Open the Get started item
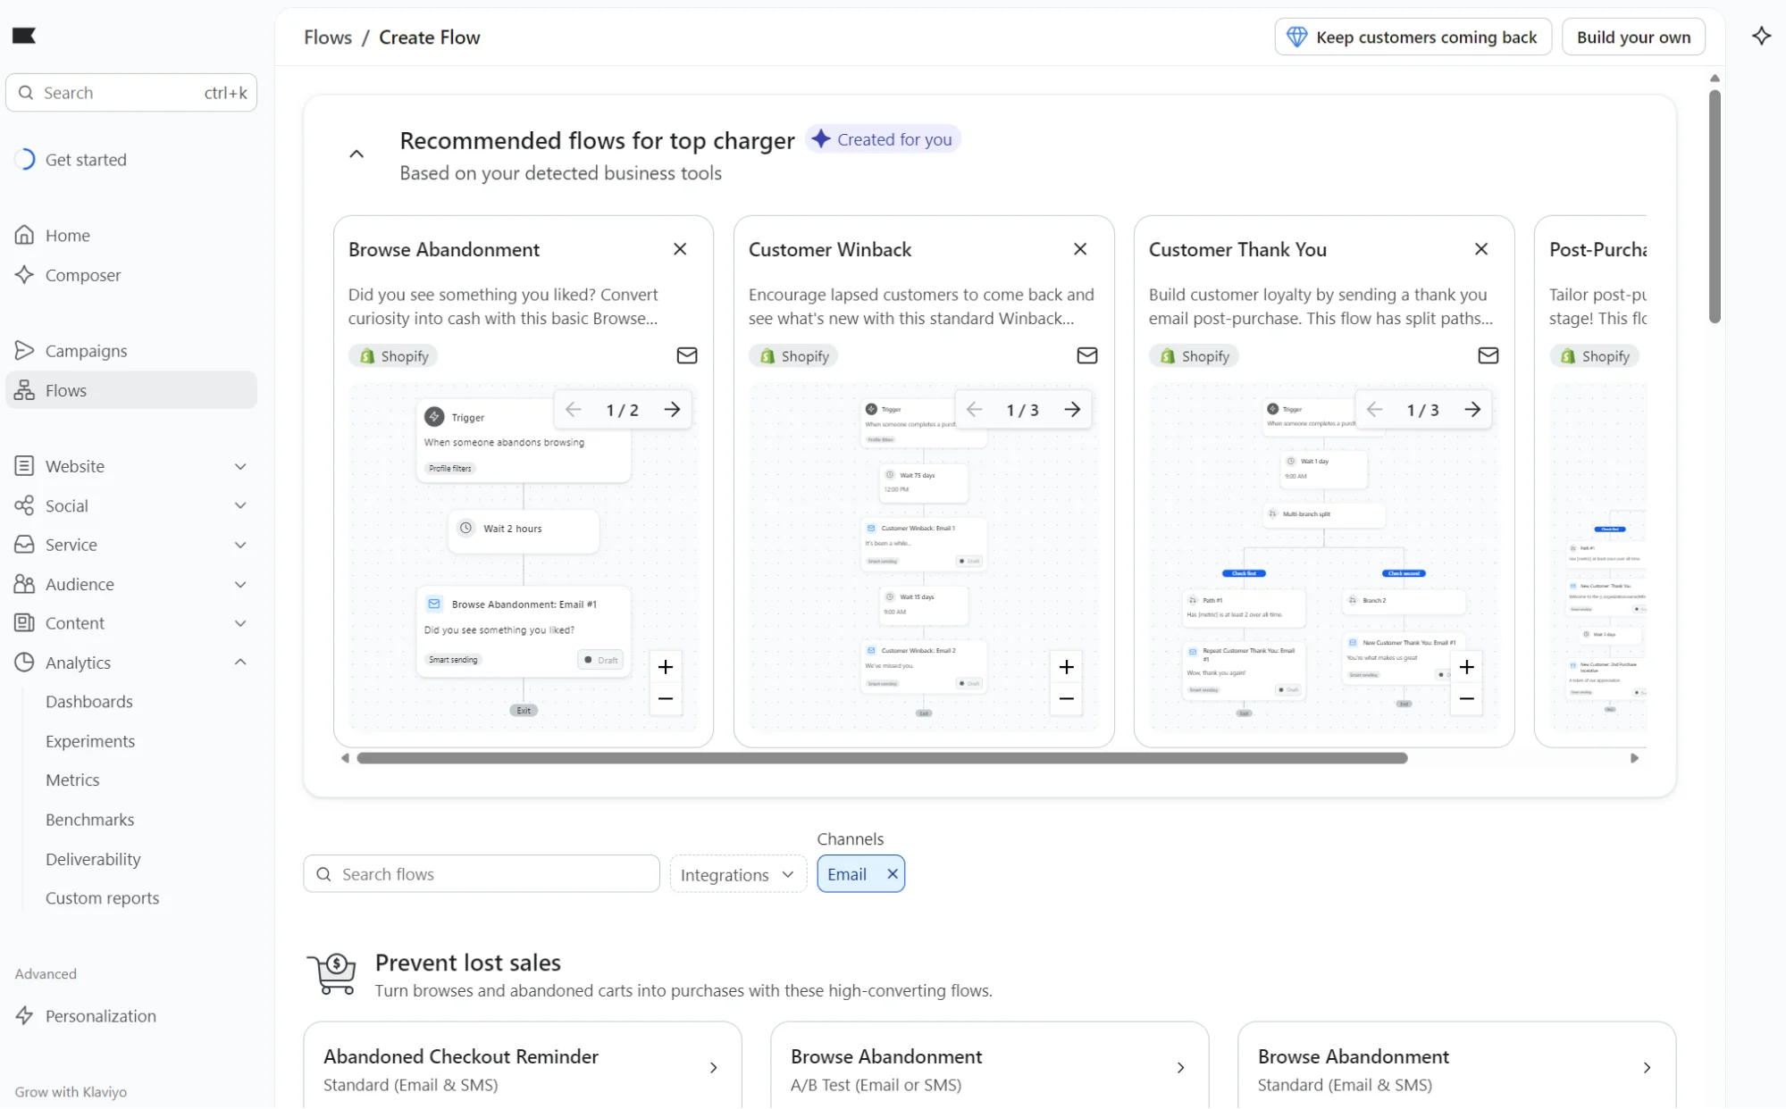1786x1109 pixels. 131,160
